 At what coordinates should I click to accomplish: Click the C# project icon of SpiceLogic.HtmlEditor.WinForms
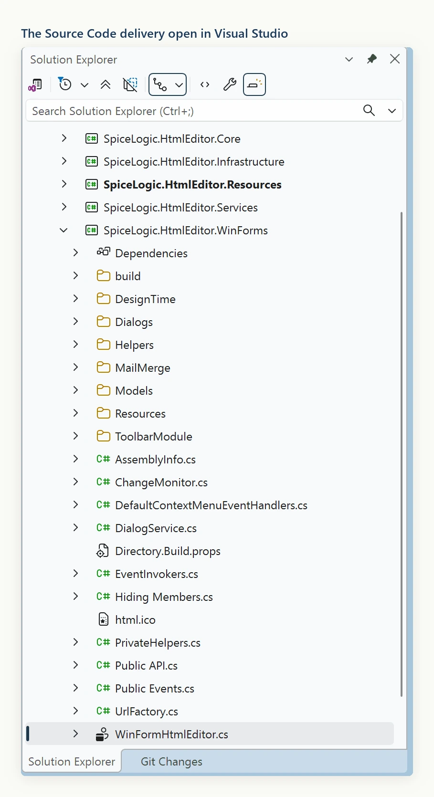(x=92, y=230)
